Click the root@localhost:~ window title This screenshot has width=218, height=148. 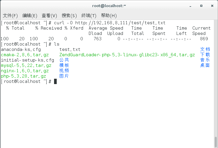click(109, 6)
